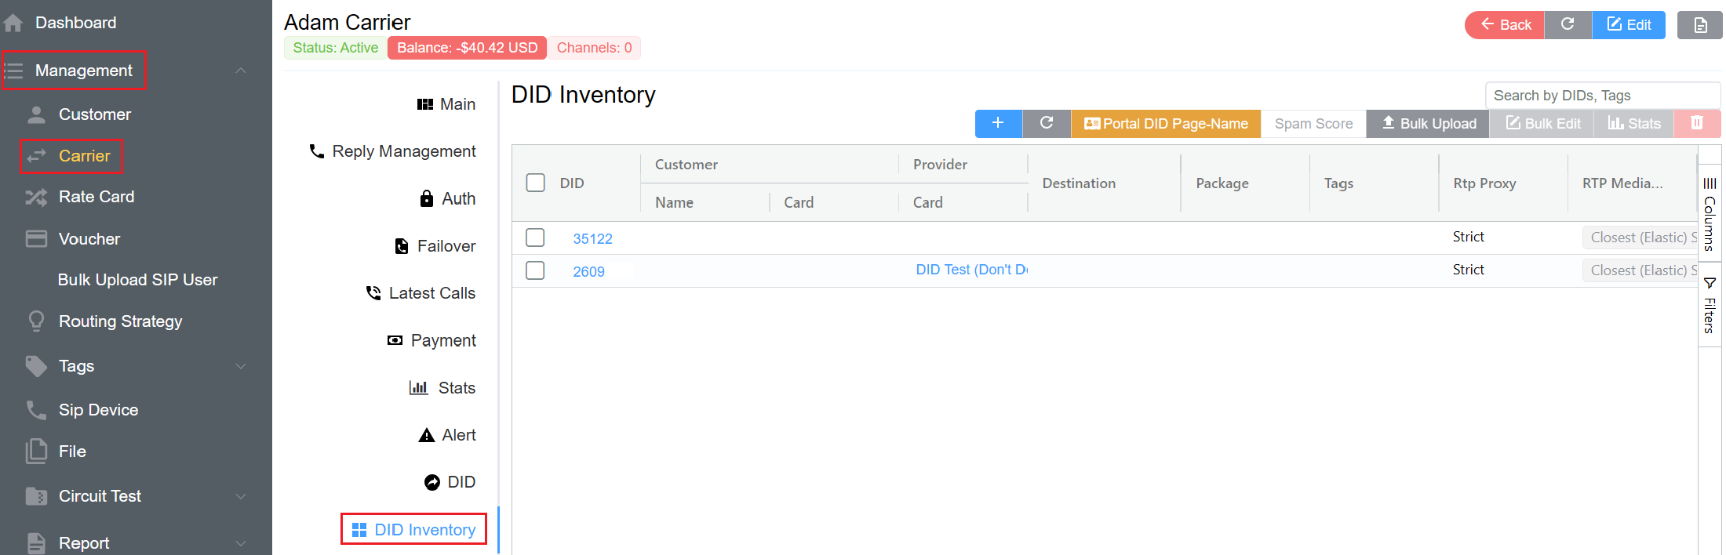Click the red trash delete icon

pyautogui.click(x=1696, y=123)
